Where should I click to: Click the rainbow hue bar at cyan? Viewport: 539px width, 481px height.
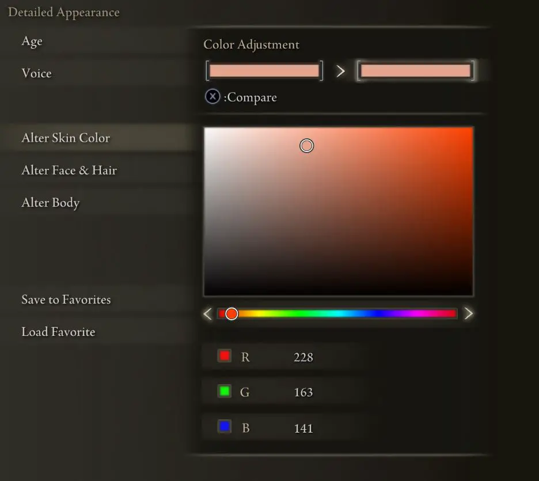339,313
